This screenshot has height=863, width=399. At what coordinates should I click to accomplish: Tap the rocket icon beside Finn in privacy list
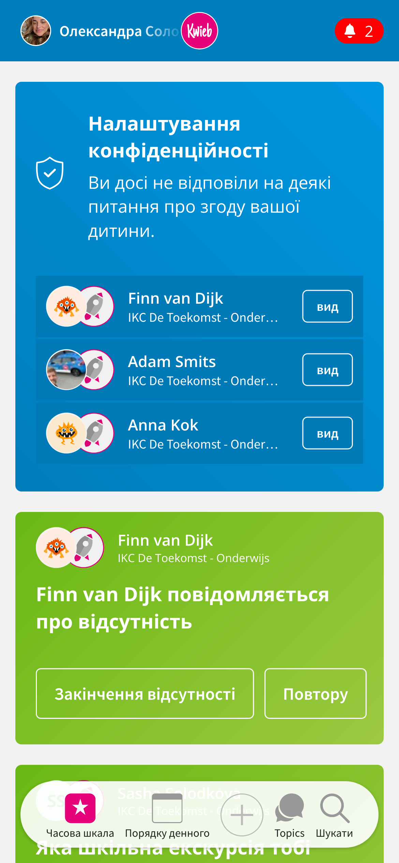point(95,306)
